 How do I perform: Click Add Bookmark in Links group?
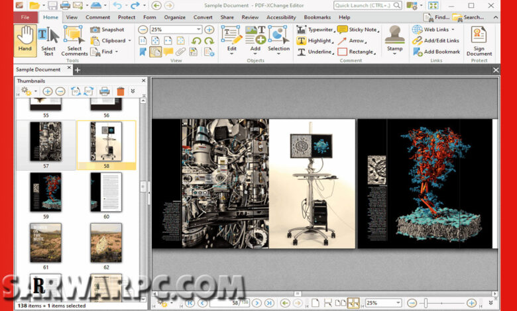click(x=436, y=52)
